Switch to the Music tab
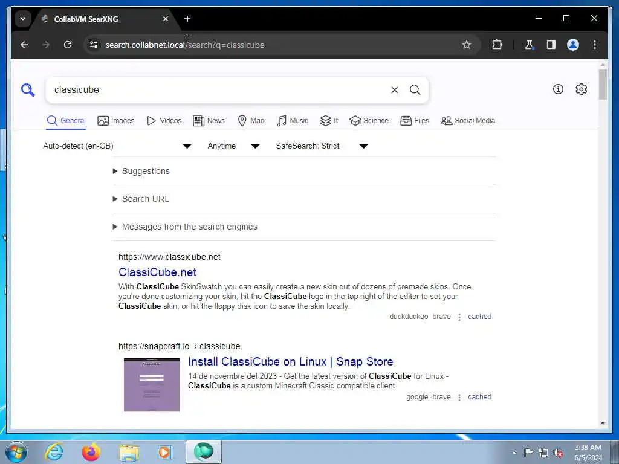This screenshot has width=619, height=464. [293, 121]
